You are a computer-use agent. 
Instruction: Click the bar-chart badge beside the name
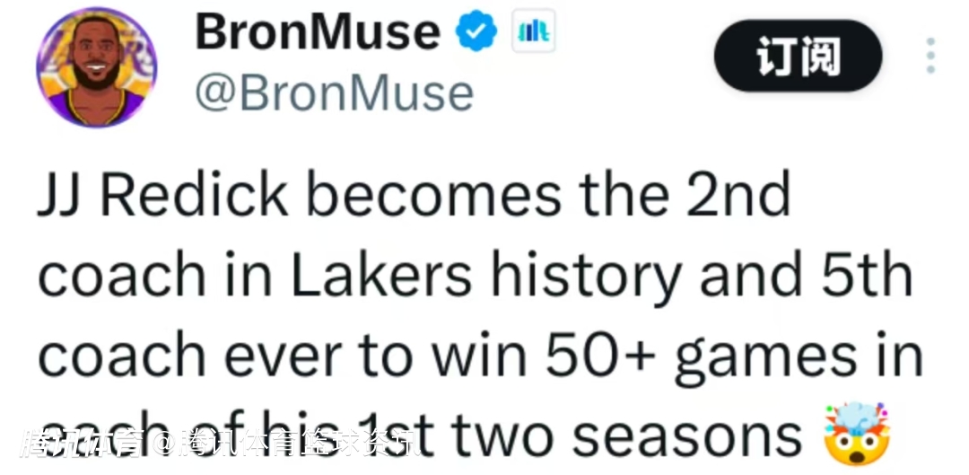click(533, 34)
